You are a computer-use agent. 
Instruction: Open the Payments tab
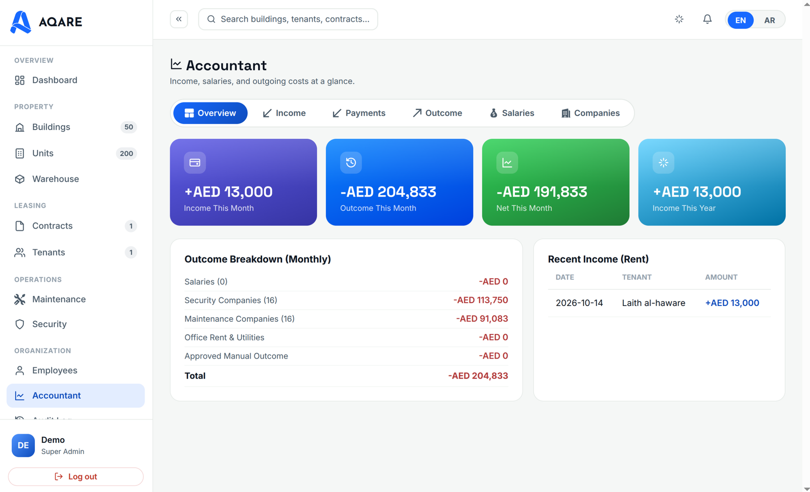pyautogui.click(x=359, y=113)
